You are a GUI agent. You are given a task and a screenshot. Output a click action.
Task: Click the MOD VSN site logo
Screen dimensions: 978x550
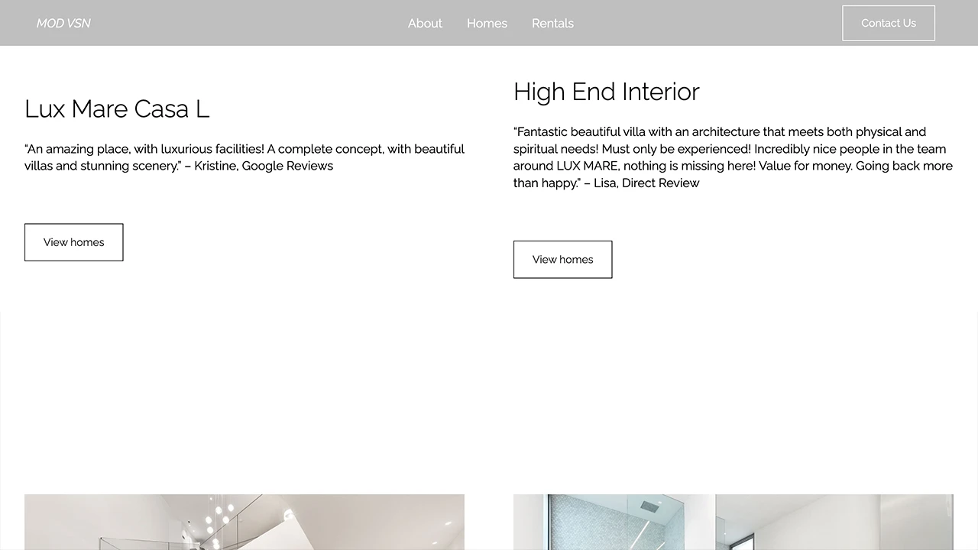63,23
